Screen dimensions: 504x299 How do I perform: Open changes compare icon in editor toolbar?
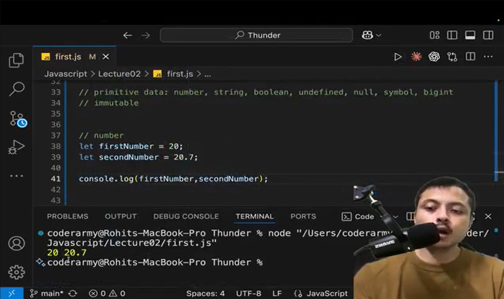point(452,57)
